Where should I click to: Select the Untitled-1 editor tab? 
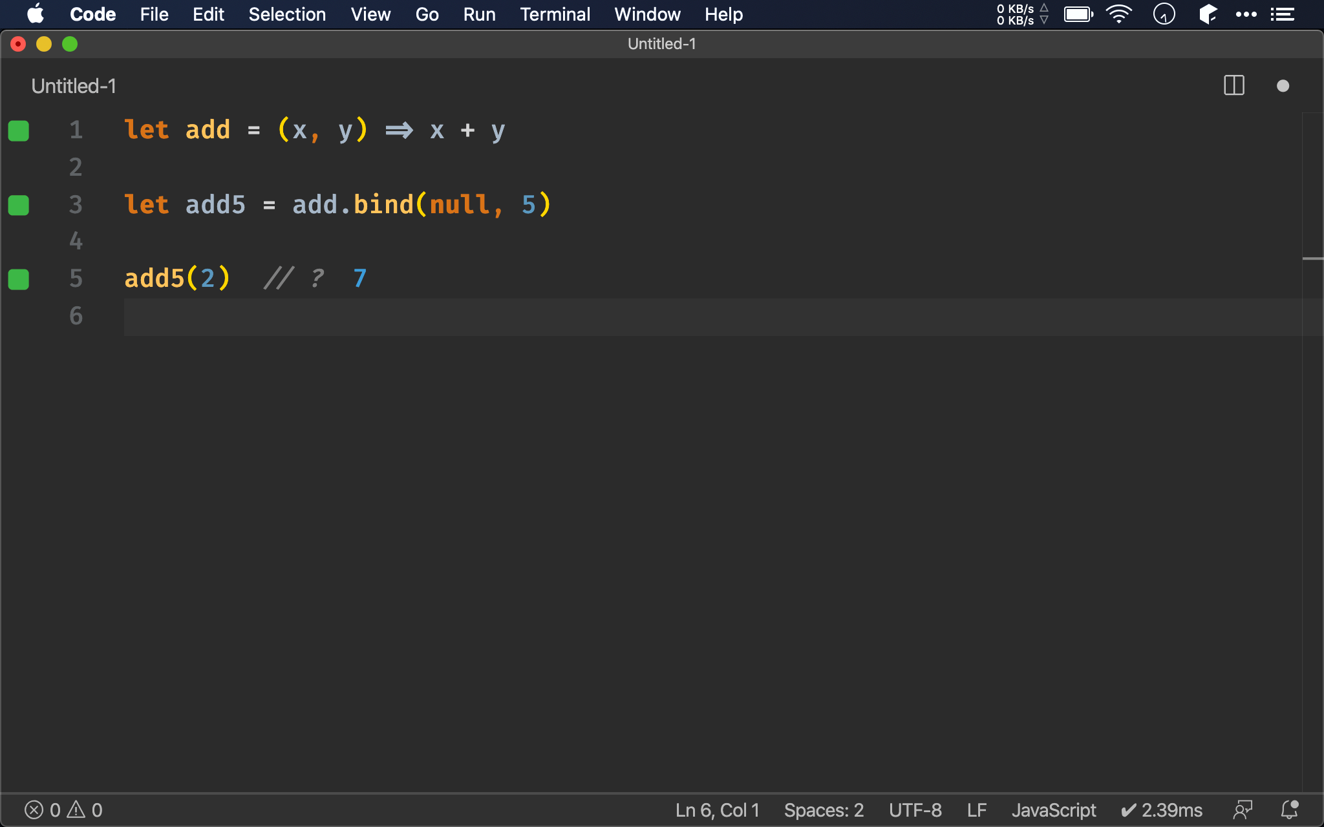tap(74, 86)
